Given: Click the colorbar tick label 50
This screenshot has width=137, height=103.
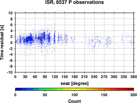Looking at the screenshot, I should coord(45,95).
